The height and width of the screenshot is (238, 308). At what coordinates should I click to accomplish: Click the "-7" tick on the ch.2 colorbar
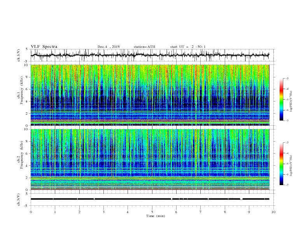click(x=287, y=185)
